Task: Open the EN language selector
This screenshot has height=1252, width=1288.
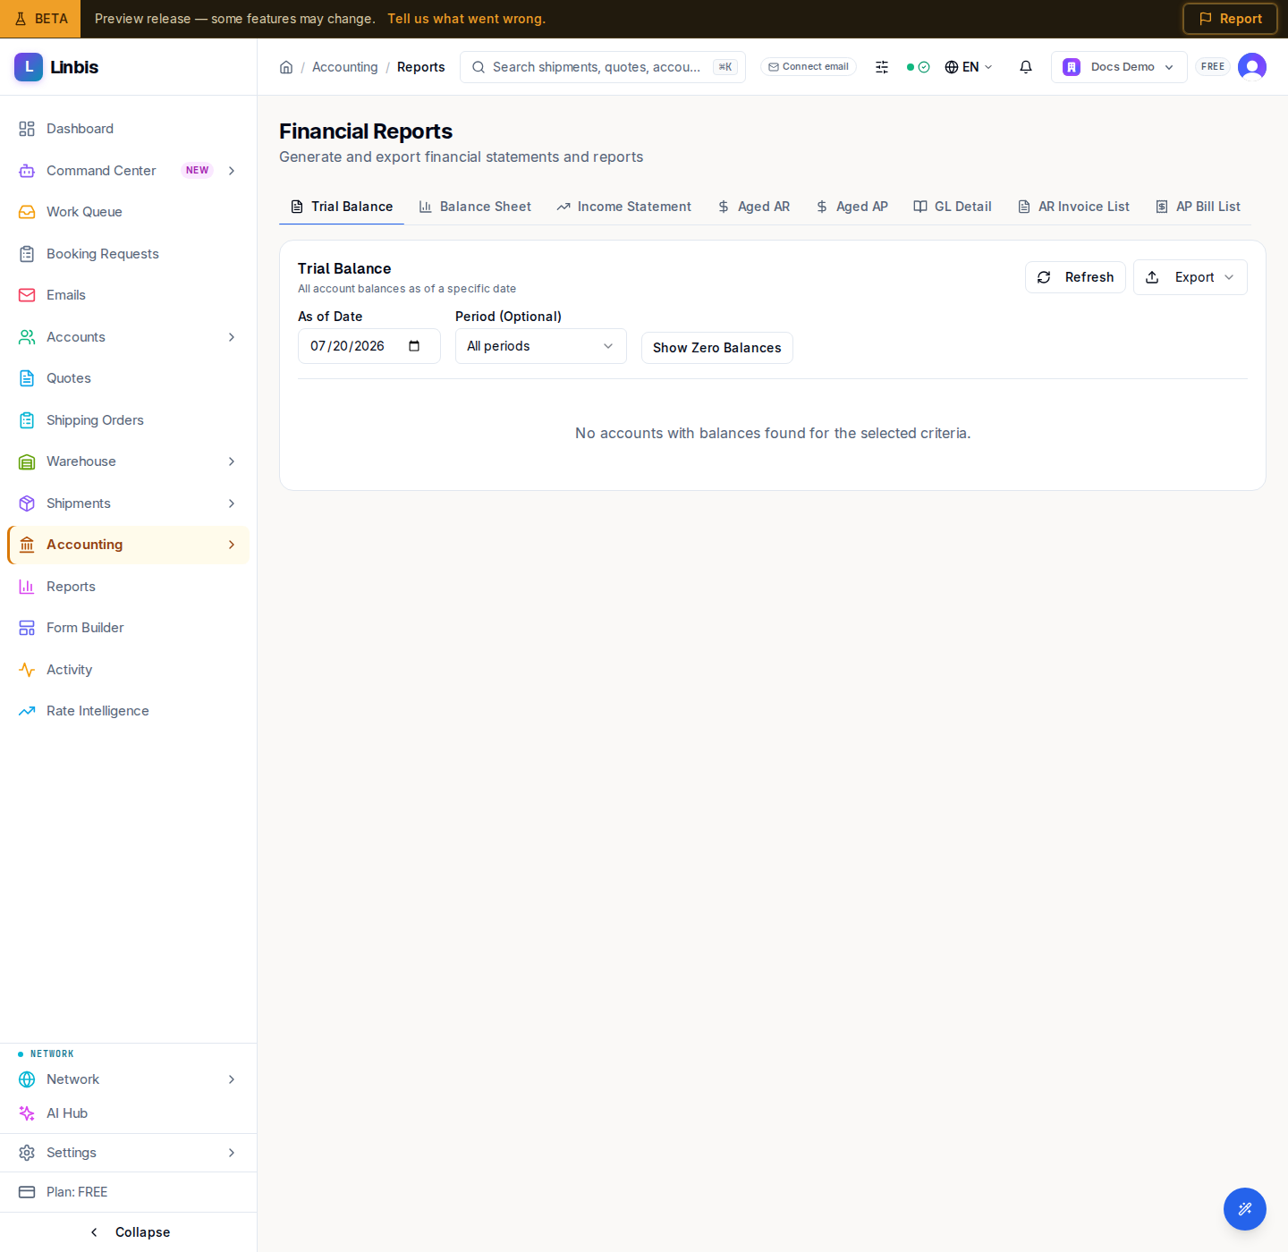Action: [969, 67]
